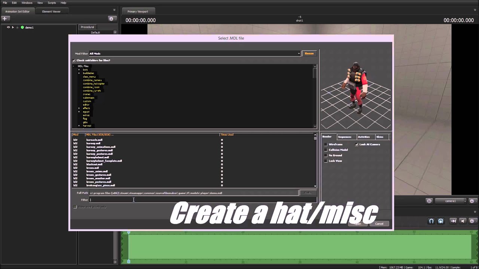Click the Full Path text field
The image size is (479, 269).
194,193
